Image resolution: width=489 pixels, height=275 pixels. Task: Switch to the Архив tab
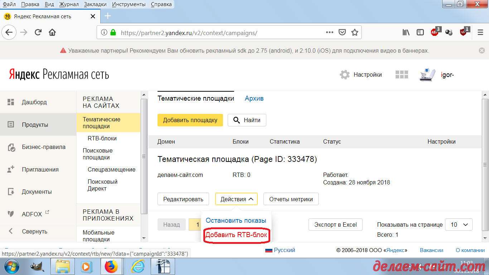254,98
